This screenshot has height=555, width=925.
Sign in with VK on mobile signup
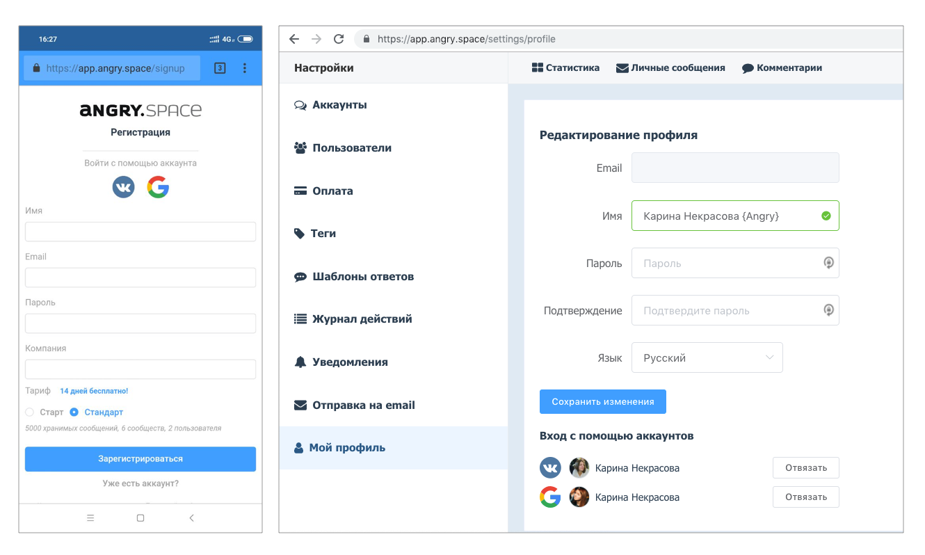tap(124, 187)
